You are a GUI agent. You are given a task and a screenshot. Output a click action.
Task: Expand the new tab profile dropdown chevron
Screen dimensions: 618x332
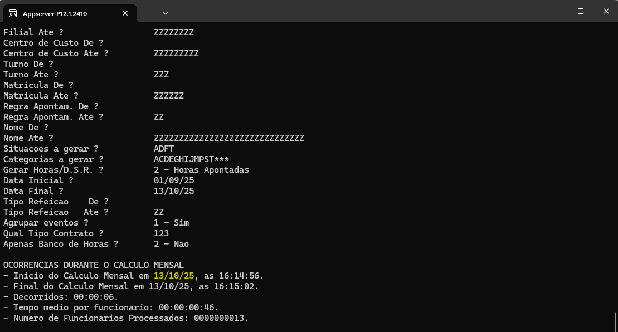coord(166,13)
